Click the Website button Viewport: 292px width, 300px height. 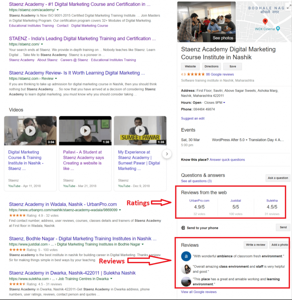[x=190, y=67]
